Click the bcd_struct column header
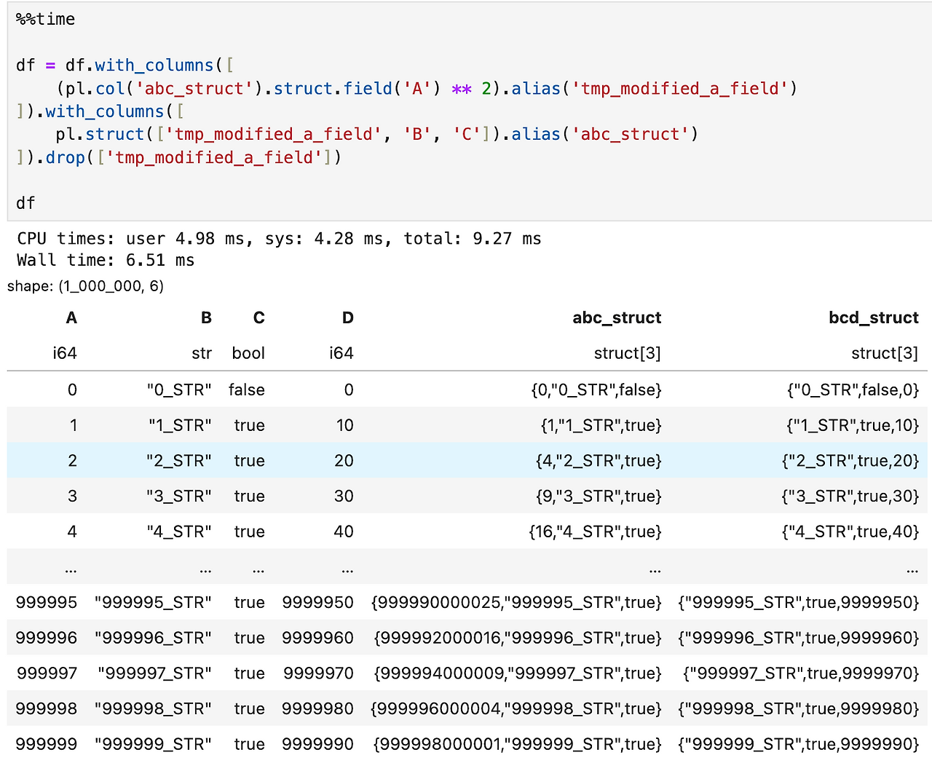This screenshot has width=932, height=763. click(x=873, y=317)
